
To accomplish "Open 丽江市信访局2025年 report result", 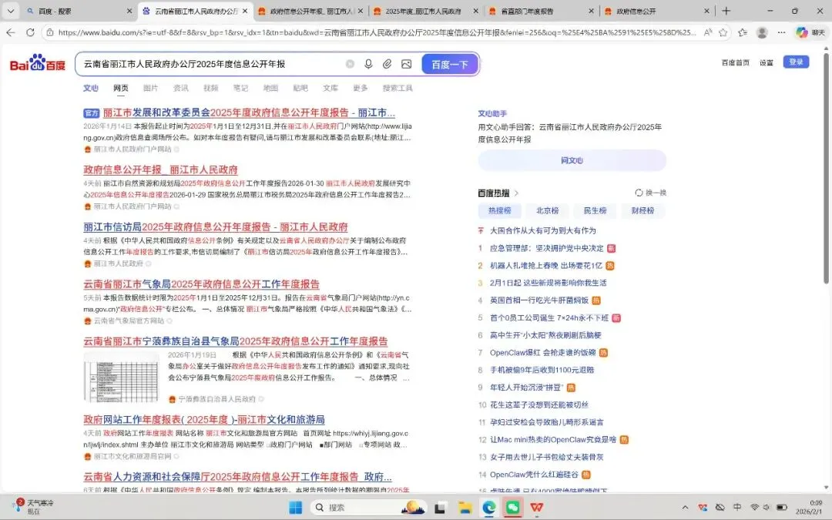I will pos(216,227).
